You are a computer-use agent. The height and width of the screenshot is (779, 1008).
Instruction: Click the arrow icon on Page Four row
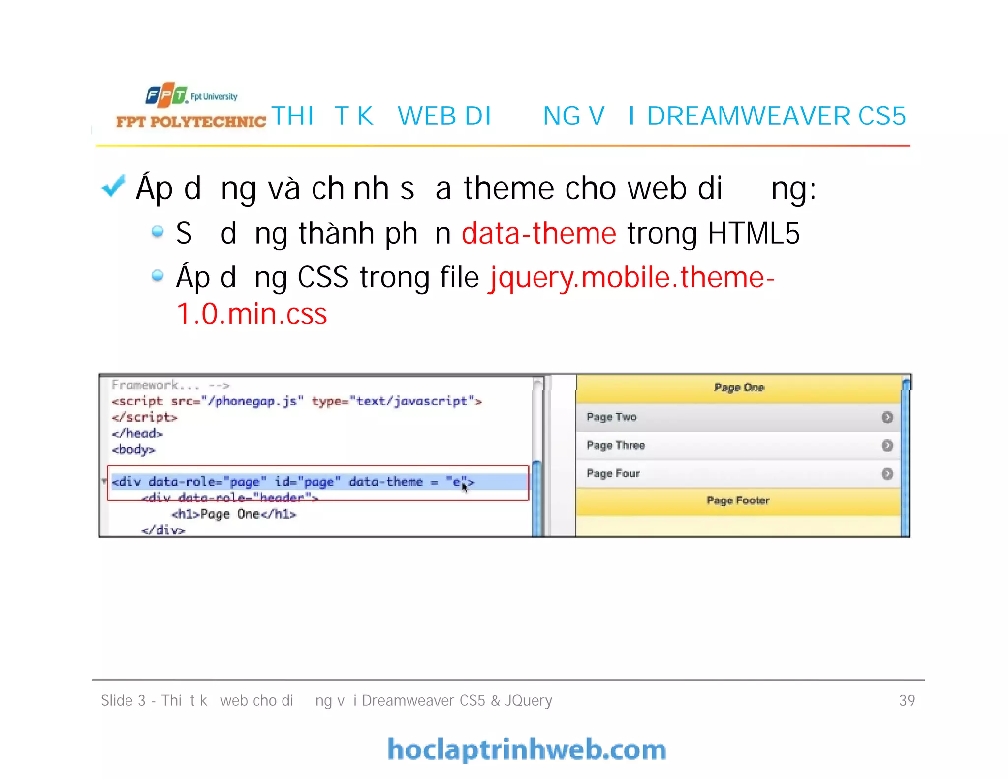[887, 474]
